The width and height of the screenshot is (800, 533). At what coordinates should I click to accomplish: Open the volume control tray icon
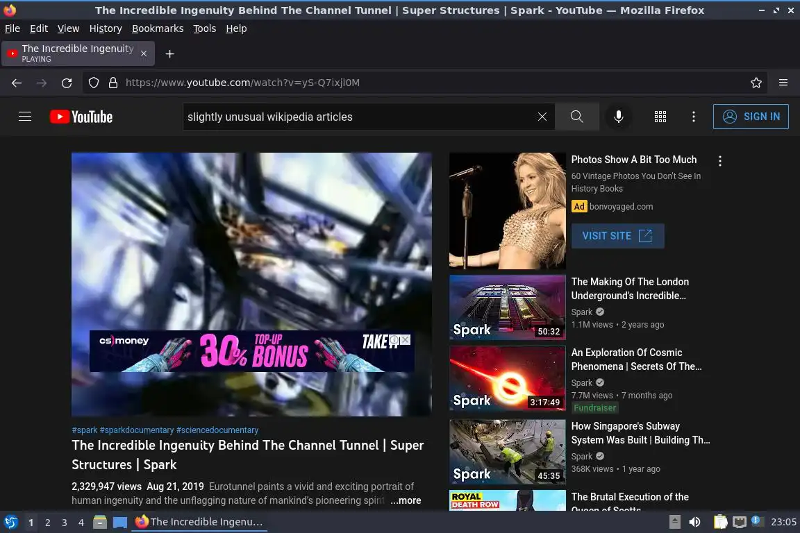click(x=694, y=522)
